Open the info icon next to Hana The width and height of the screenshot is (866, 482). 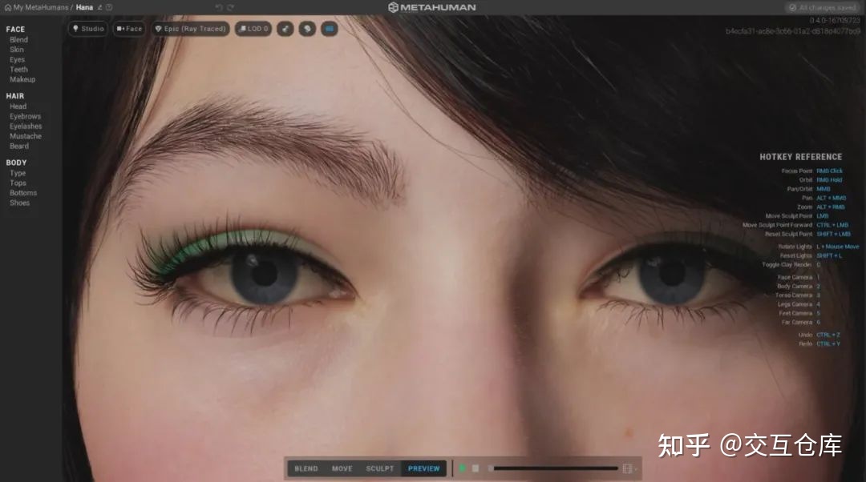(x=109, y=7)
